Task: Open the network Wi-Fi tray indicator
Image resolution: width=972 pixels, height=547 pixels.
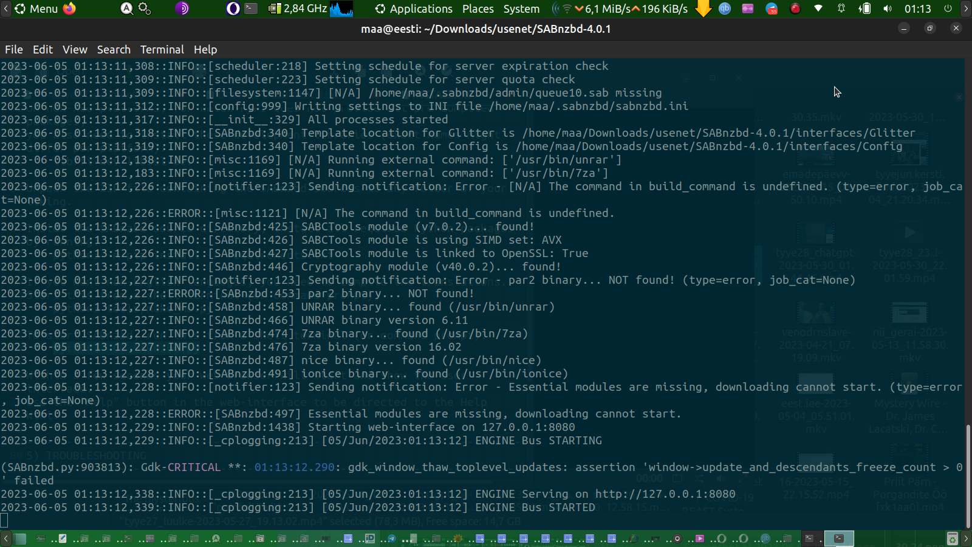Action: point(818,9)
